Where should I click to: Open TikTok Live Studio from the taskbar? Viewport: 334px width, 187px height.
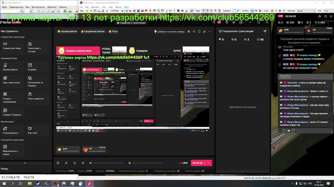tap(89, 184)
